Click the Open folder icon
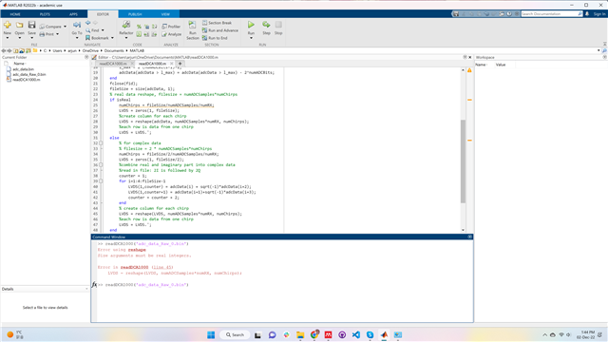Screen dimensions: 608x342 coord(19,26)
